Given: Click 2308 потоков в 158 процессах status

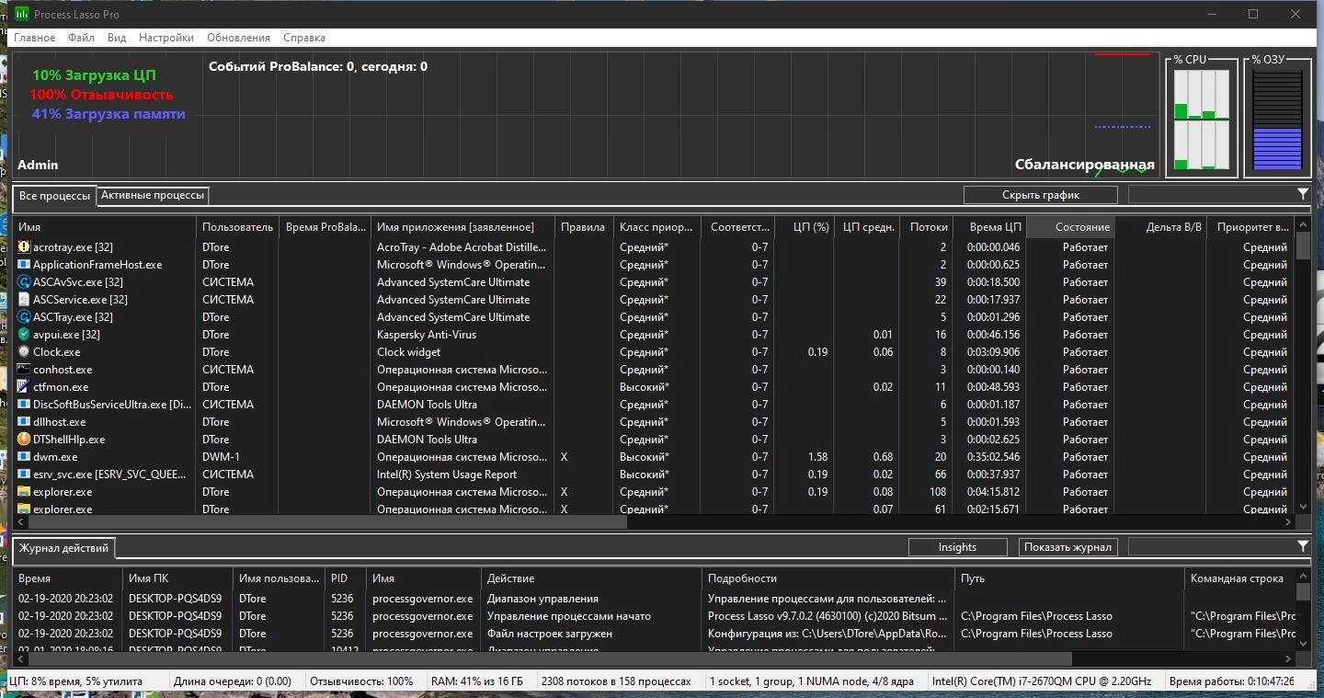Looking at the screenshot, I should point(616,681).
